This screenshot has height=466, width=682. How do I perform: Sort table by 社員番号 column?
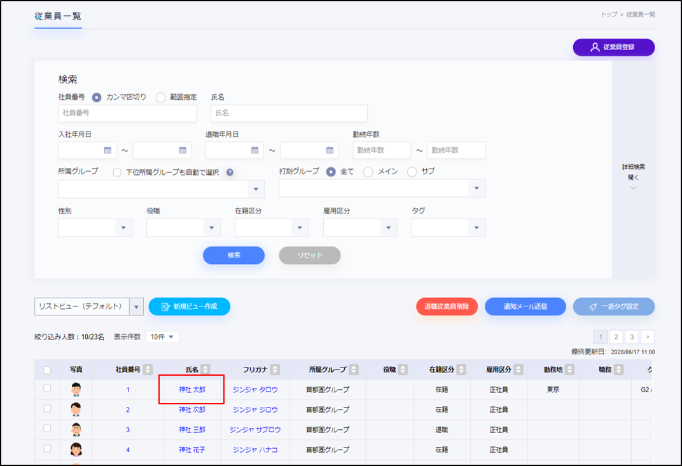[x=148, y=369]
